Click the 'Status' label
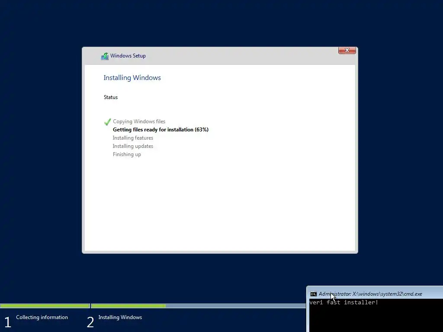The height and width of the screenshot is (332, 443). 111,97
